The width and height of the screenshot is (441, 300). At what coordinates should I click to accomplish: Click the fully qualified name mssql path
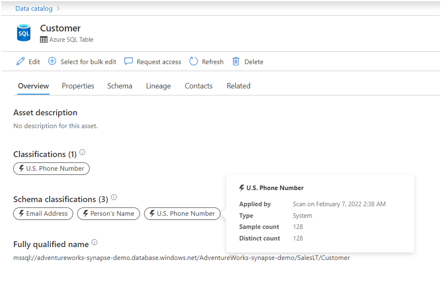[182, 258]
